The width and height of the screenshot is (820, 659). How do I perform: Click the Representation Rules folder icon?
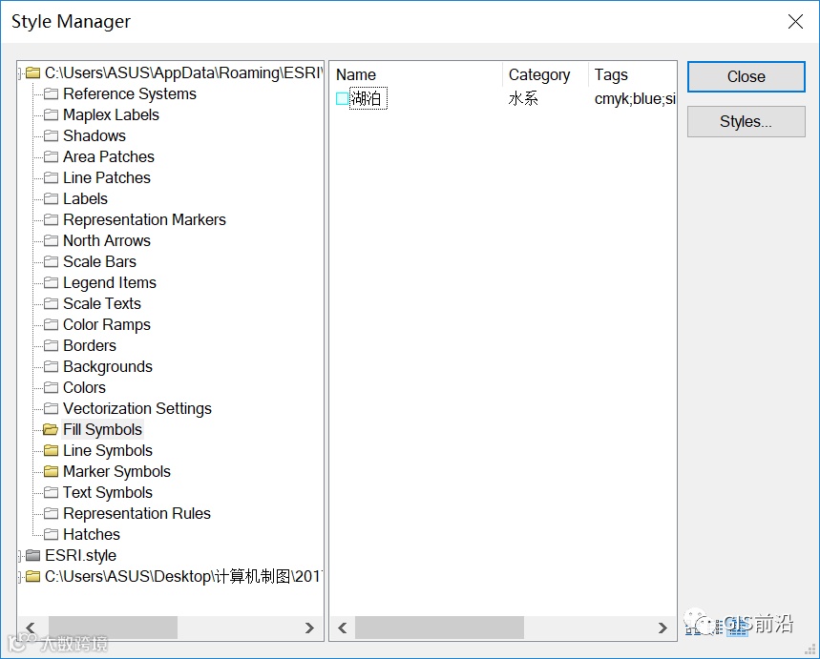pyautogui.click(x=51, y=513)
